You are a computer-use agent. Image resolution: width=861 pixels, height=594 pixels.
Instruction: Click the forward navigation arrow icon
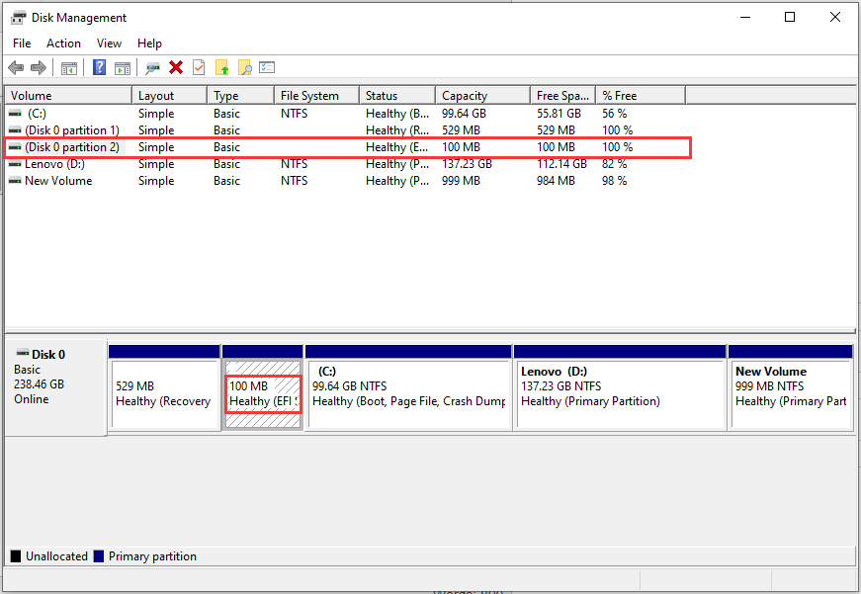tap(38, 67)
